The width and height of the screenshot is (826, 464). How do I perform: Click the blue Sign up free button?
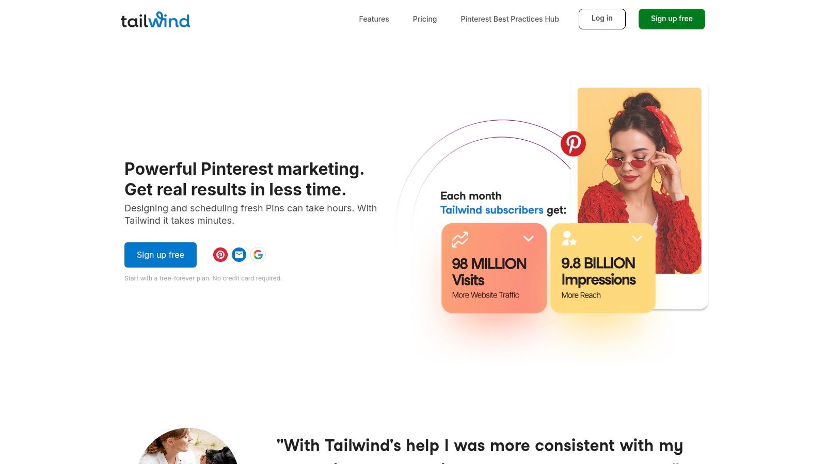[x=160, y=255]
